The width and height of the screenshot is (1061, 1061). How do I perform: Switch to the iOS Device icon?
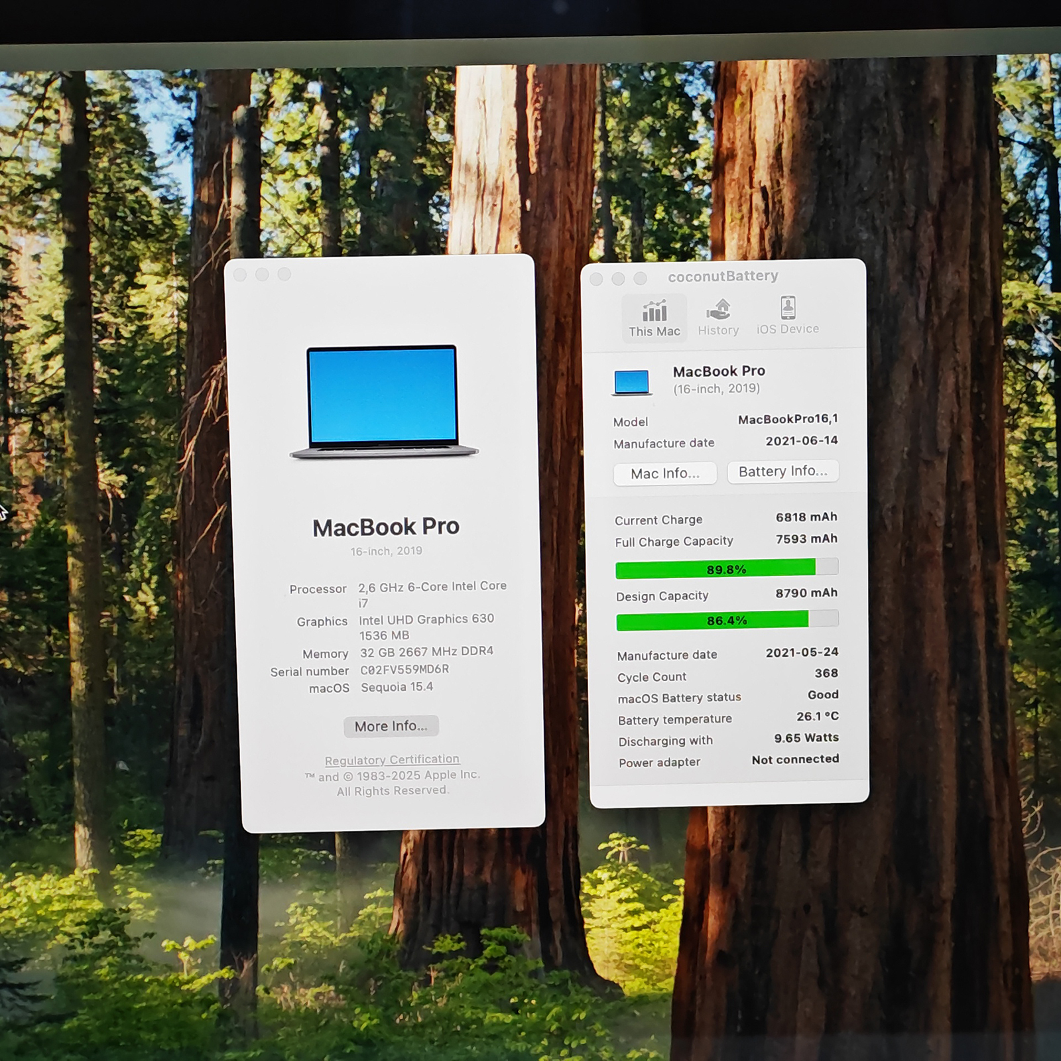coord(788,308)
